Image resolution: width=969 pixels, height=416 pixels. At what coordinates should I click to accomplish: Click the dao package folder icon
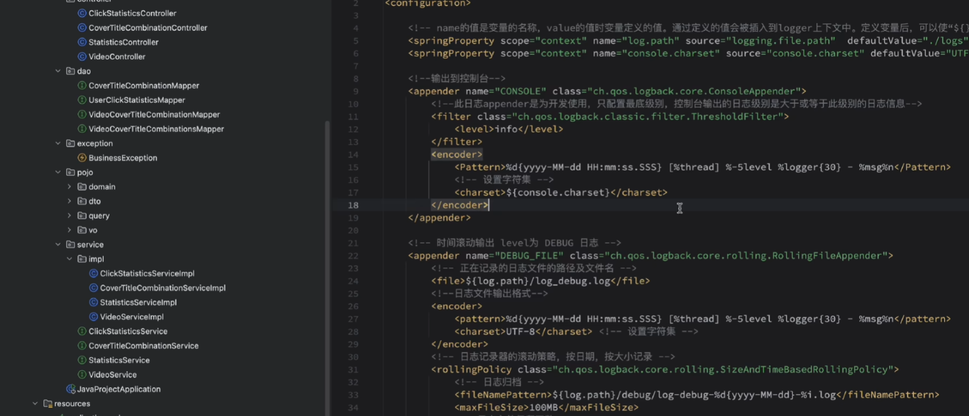coord(70,71)
